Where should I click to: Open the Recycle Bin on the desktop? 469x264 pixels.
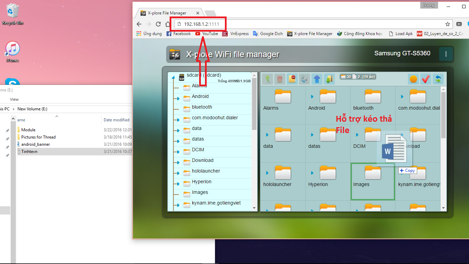[13, 14]
